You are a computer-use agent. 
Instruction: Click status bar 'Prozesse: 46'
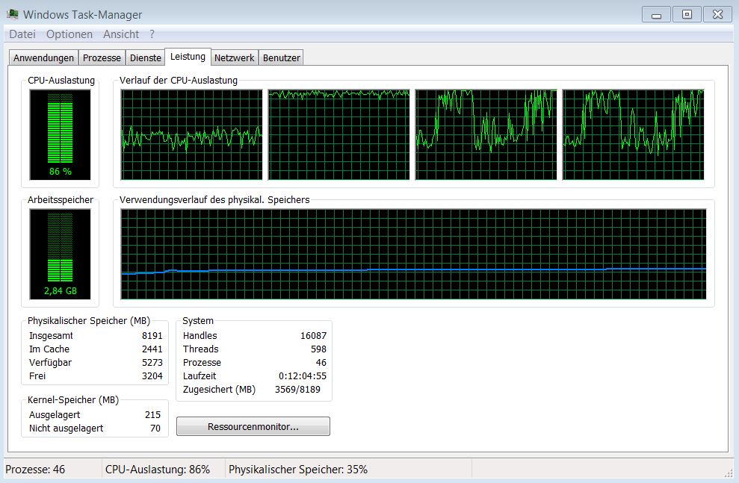pyautogui.click(x=35, y=470)
